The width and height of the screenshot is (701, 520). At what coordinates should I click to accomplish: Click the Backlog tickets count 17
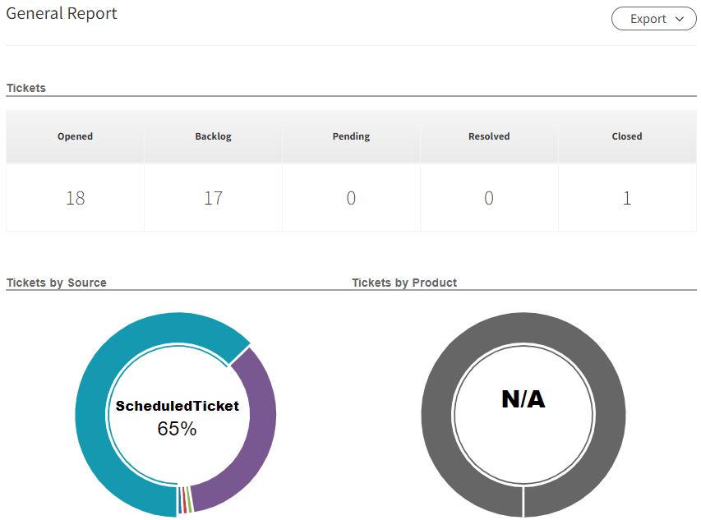point(213,198)
